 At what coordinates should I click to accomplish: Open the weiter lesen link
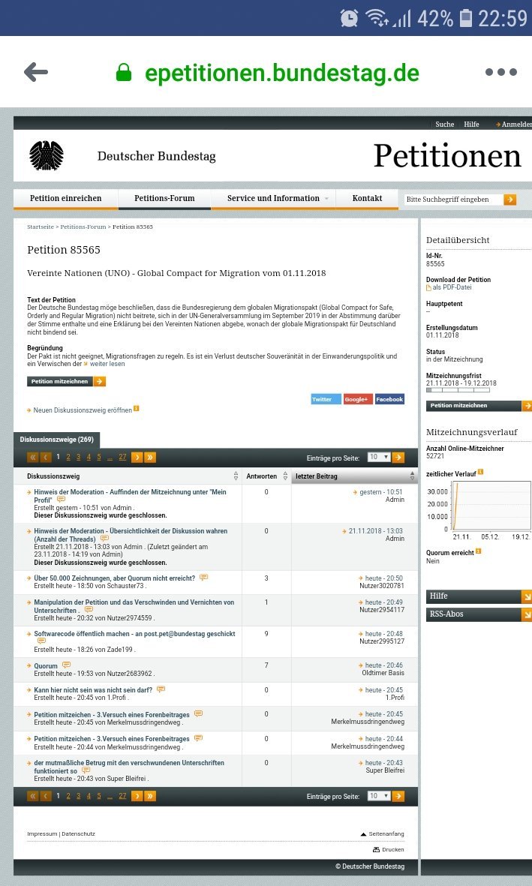pyautogui.click(x=107, y=364)
